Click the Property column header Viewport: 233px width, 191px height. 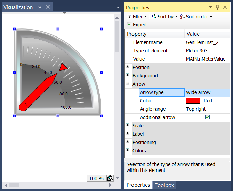coord(155,34)
